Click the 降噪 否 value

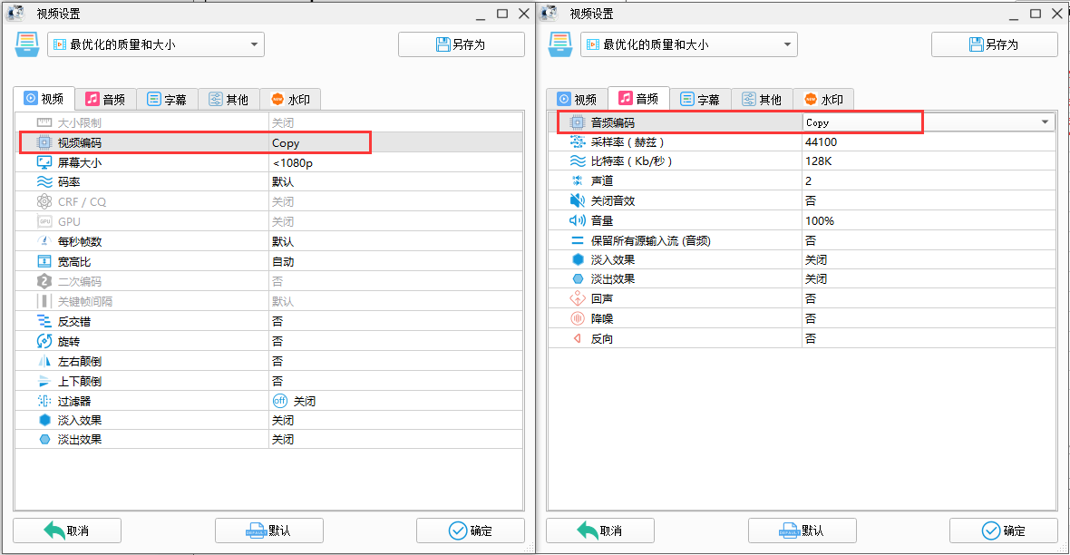tap(810, 318)
